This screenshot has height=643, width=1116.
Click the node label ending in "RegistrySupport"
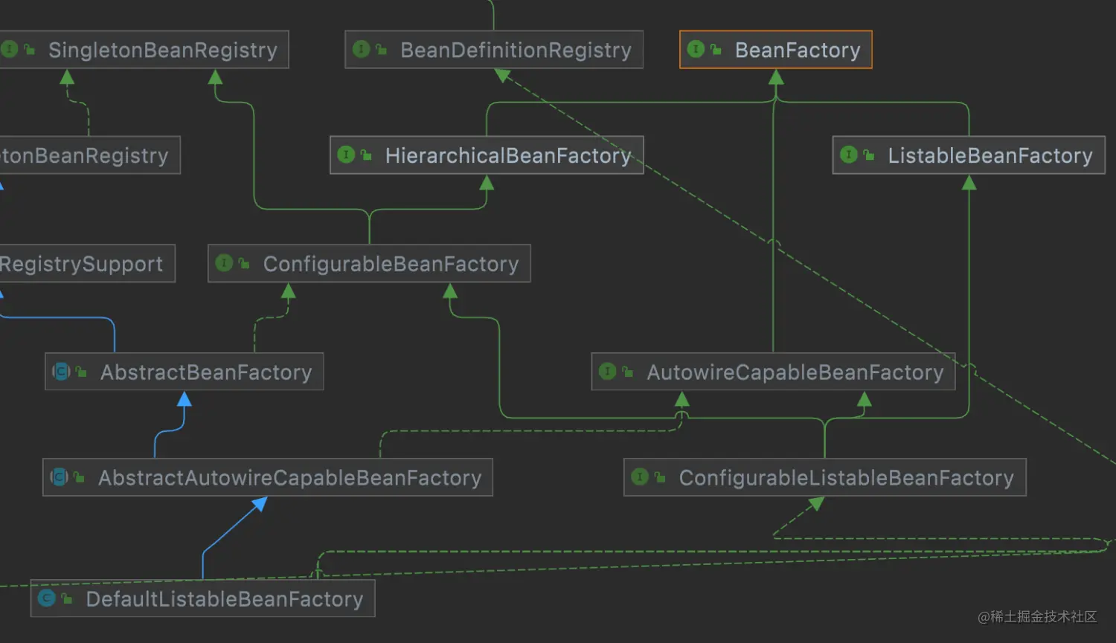pyautogui.click(x=81, y=264)
